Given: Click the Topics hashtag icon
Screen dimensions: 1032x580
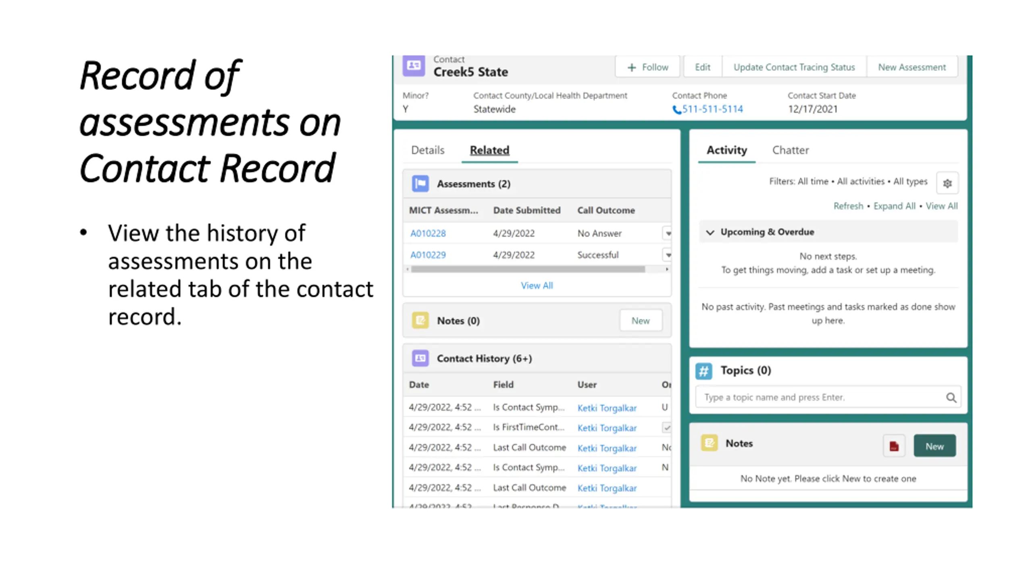Looking at the screenshot, I should 704,371.
